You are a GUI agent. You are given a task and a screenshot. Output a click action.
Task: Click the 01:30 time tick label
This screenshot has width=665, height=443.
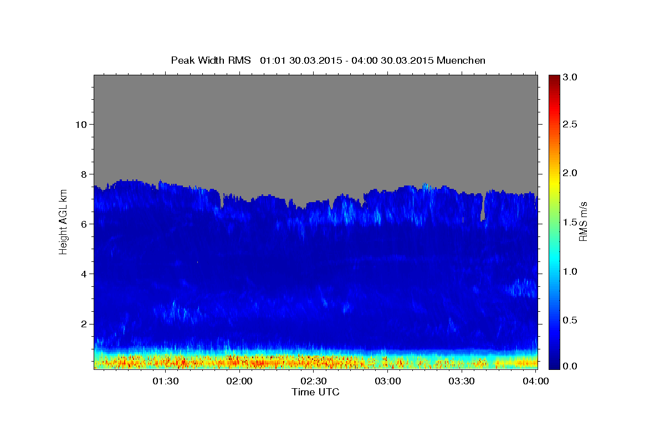point(165,381)
